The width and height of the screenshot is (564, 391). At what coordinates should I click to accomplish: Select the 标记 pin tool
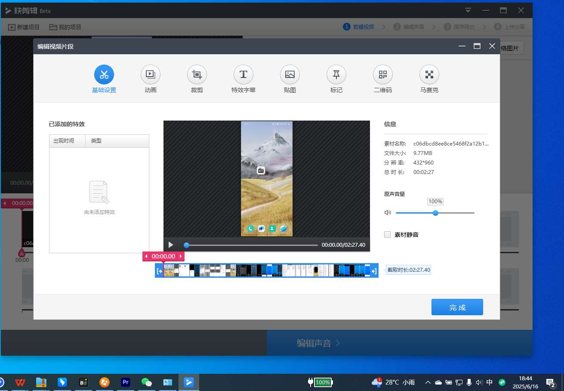336,75
